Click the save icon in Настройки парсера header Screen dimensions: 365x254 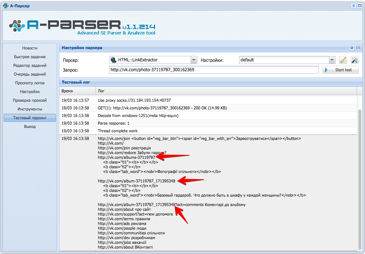pyautogui.click(x=358, y=47)
